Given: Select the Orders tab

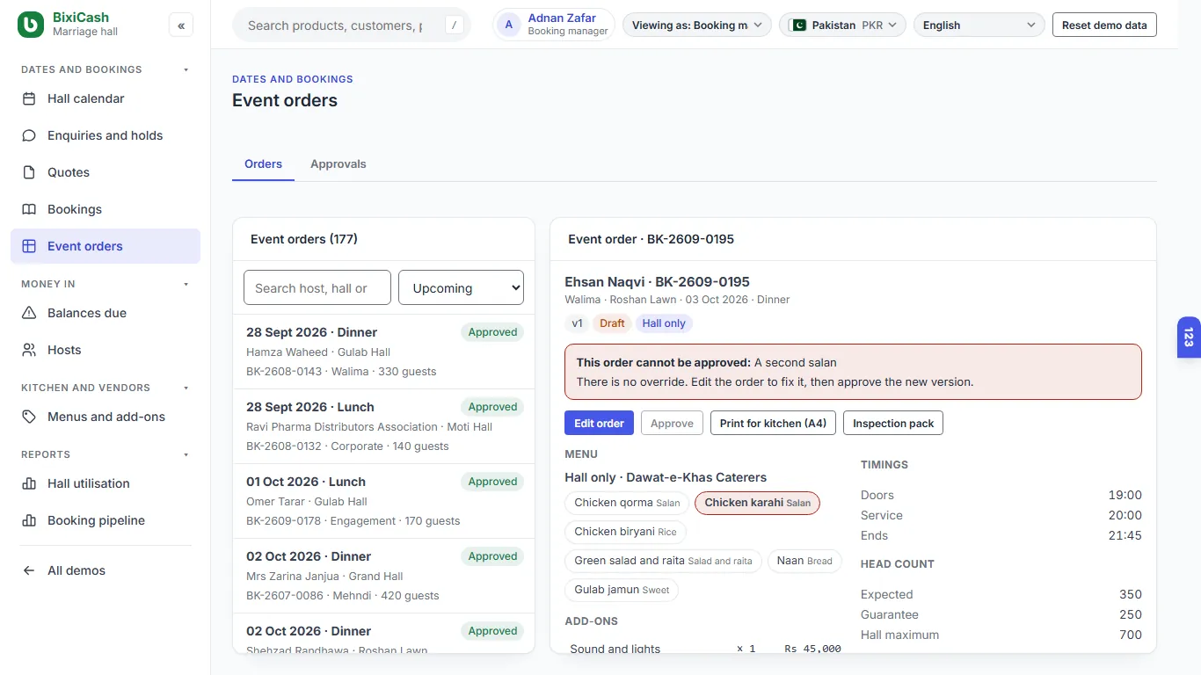Looking at the screenshot, I should [263, 164].
